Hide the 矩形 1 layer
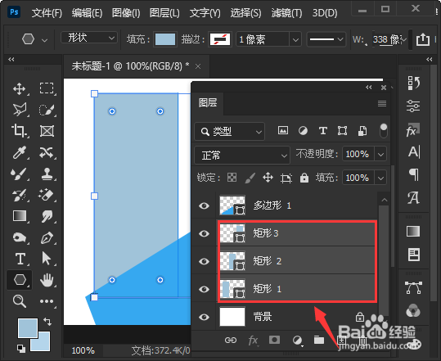Viewport: 441px width, 361px height. pos(204,289)
